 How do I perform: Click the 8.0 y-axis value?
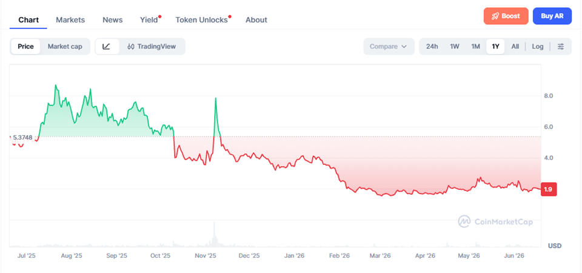pos(549,96)
